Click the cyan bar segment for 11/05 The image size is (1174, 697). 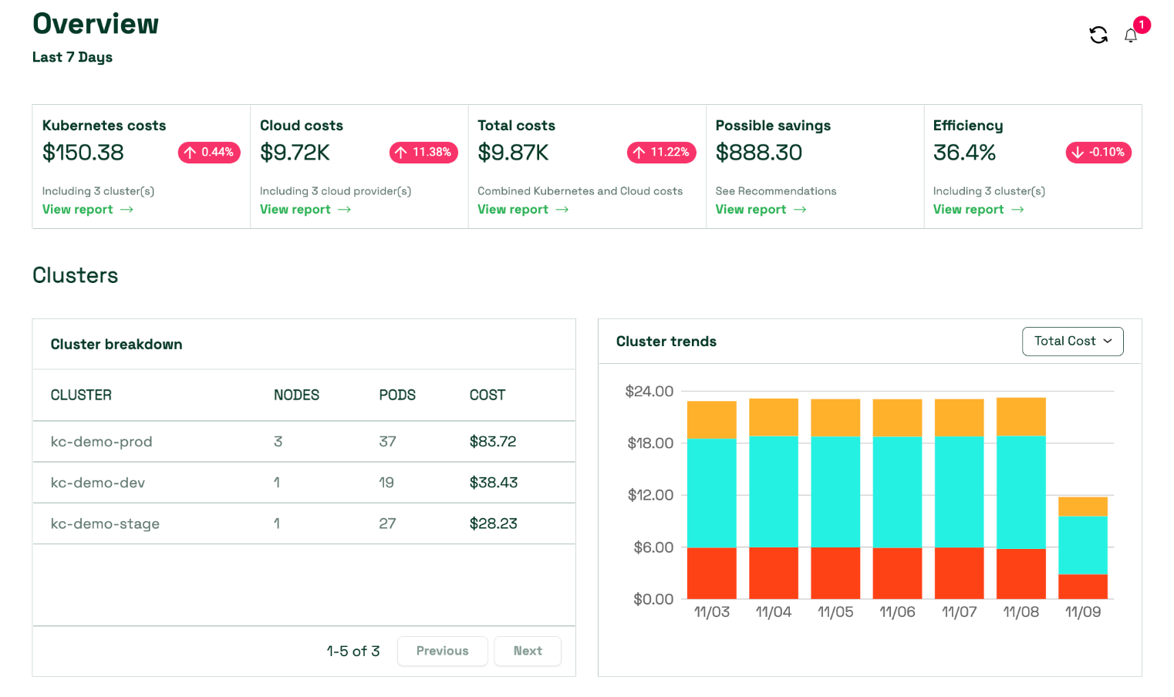click(835, 491)
